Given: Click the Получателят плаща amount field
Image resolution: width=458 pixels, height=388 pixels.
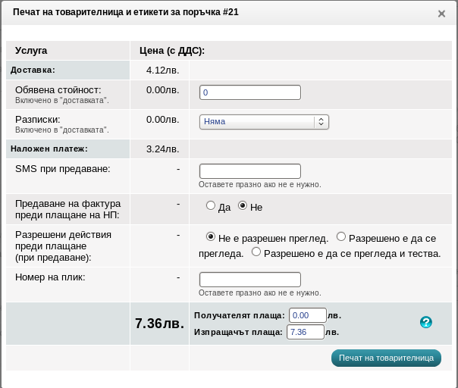Looking at the screenshot, I should pyautogui.click(x=307, y=315).
